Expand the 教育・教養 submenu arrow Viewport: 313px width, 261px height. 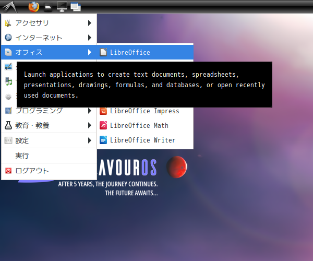click(x=90, y=125)
